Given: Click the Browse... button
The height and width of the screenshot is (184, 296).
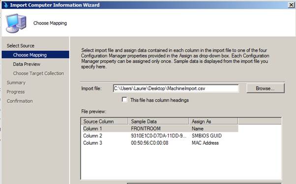Looking at the screenshot, I should tap(265, 89).
